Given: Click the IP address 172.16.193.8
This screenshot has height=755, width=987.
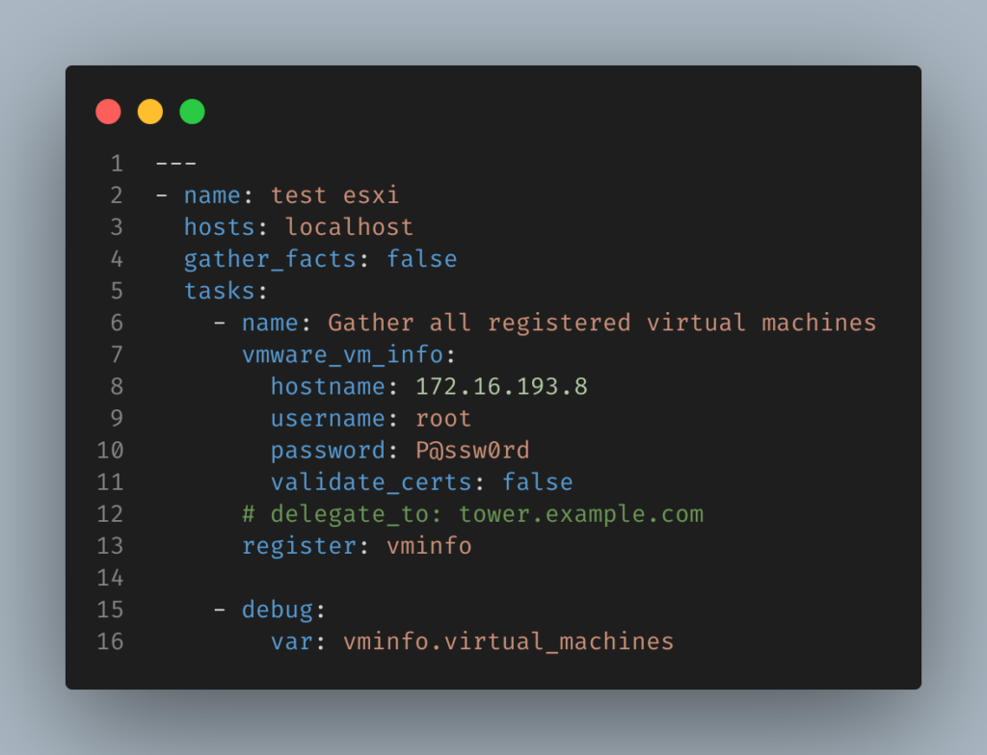Looking at the screenshot, I should (x=501, y=386).
